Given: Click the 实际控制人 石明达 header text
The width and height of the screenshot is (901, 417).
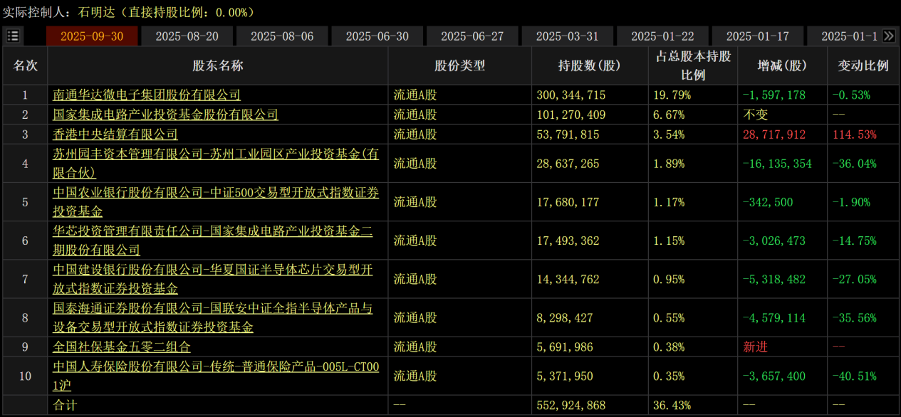Looking at the screenshot, I should 129,12.
